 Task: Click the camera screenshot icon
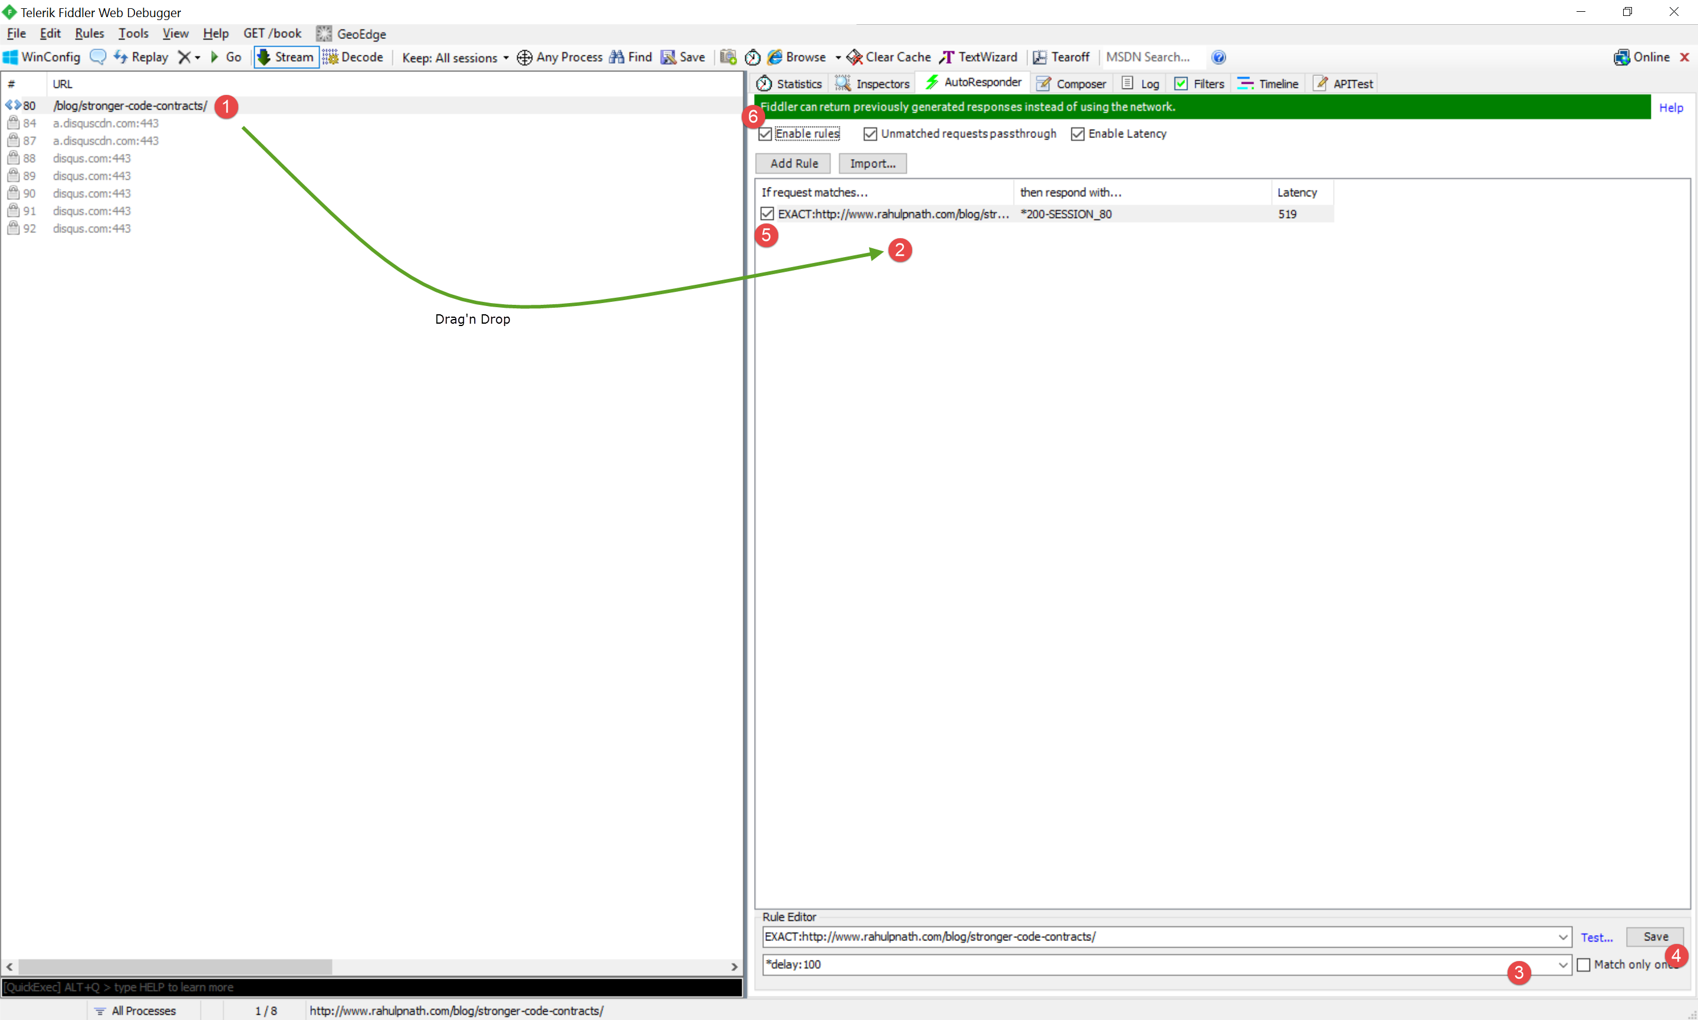728,57
